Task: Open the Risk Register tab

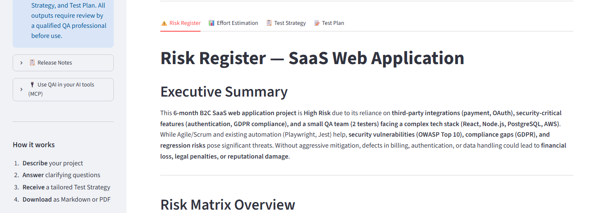Action: tap(181, 23)
